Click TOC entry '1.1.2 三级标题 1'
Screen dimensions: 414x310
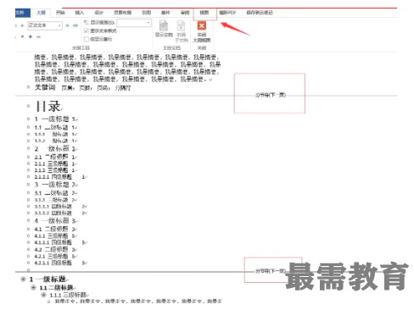pos(55,141)
